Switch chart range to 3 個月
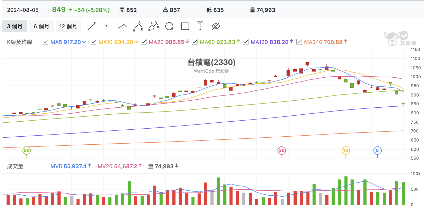 (15, 26)
